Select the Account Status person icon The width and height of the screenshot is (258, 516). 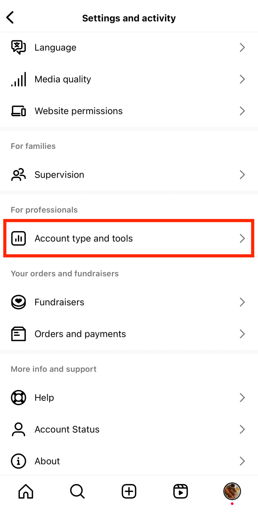coord(18,429)
